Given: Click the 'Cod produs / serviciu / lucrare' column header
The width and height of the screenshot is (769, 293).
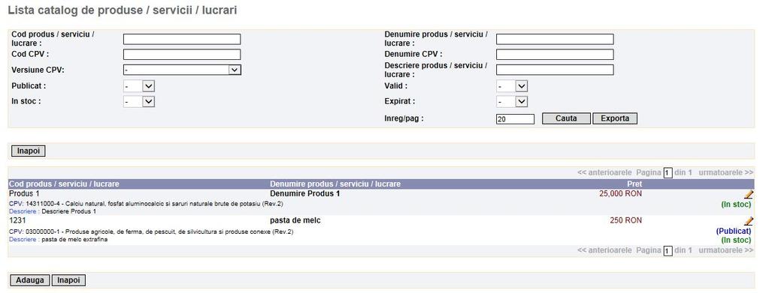Looking at the screenshot, I should point(64,184).
